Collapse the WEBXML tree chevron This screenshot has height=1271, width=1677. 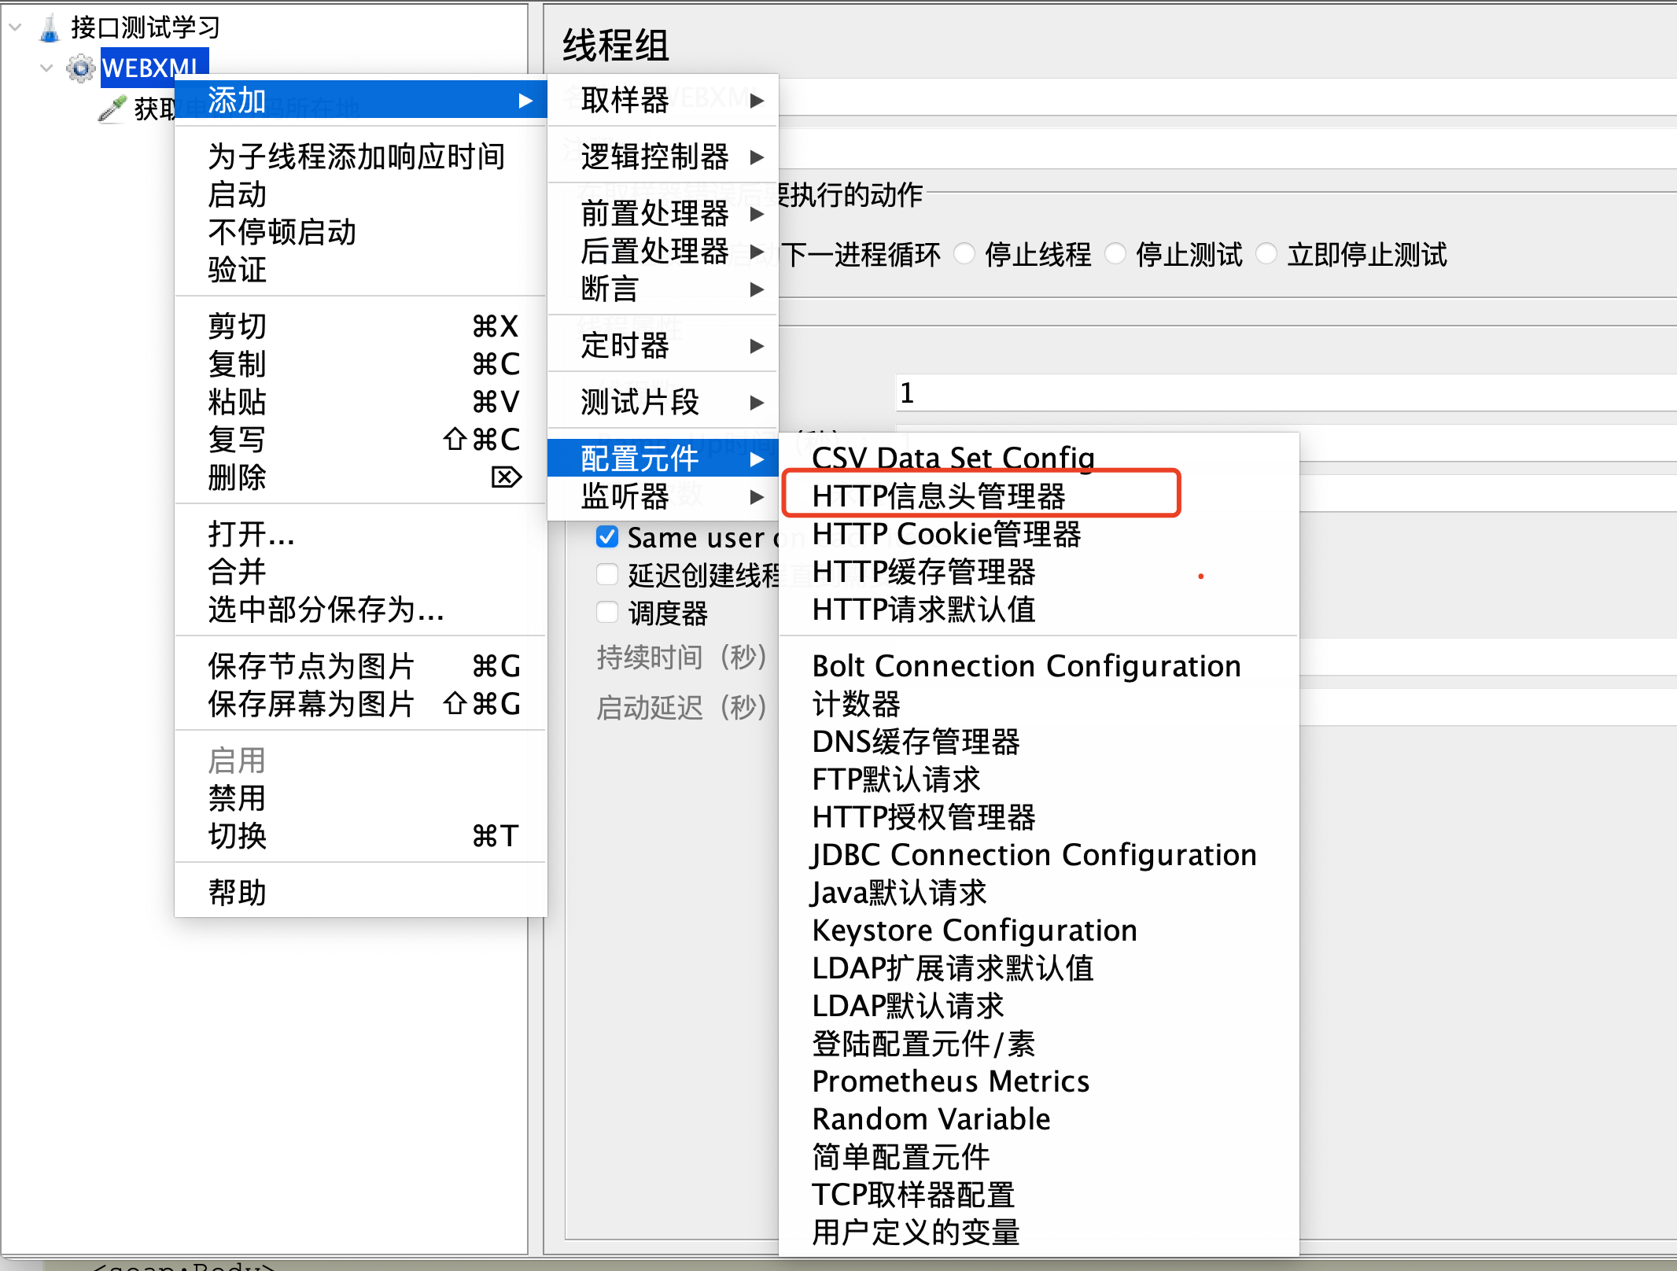coord(46,68)
